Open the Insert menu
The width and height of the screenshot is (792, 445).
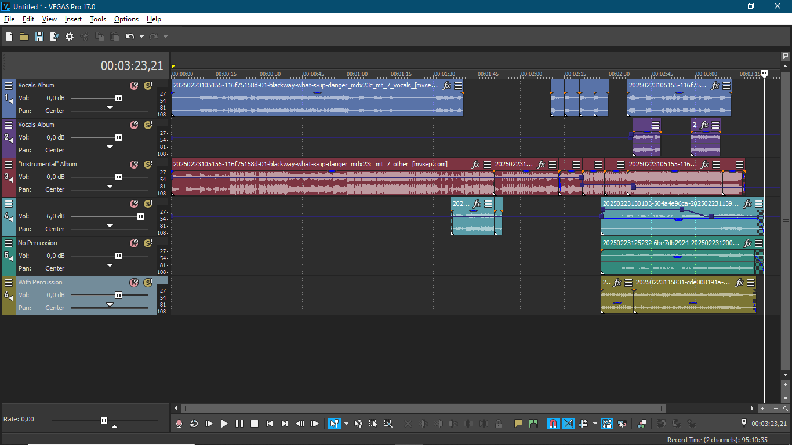[73, 19]
